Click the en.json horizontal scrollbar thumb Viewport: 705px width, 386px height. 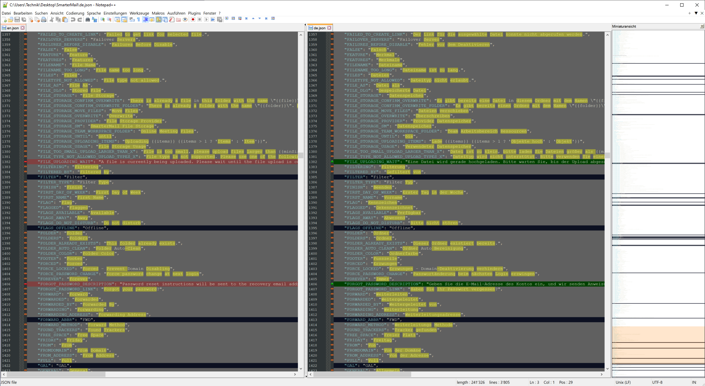click(56, 374)
